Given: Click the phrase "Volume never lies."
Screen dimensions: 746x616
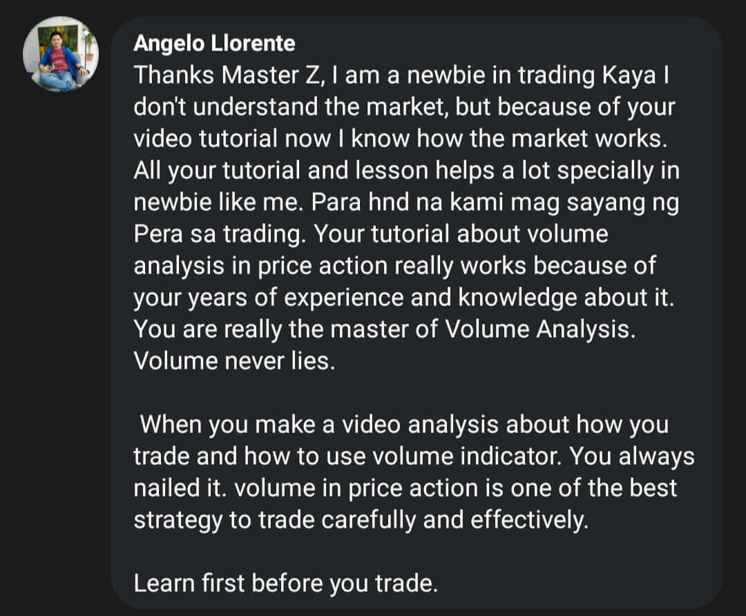Looking at the screenshot, I should click(x=234, y=361).
